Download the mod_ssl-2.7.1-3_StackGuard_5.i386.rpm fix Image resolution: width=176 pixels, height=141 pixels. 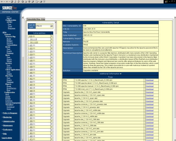point(150,89)
